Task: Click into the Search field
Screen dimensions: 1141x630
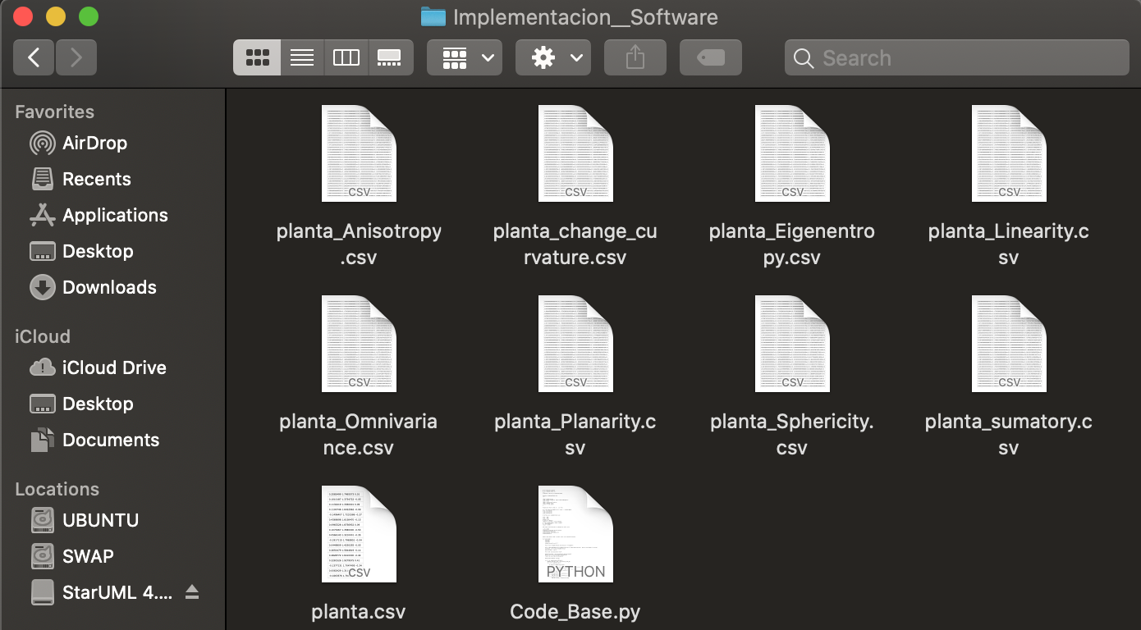Action: point(956,57)
